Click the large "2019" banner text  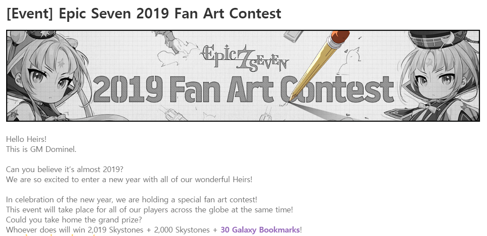128,90
